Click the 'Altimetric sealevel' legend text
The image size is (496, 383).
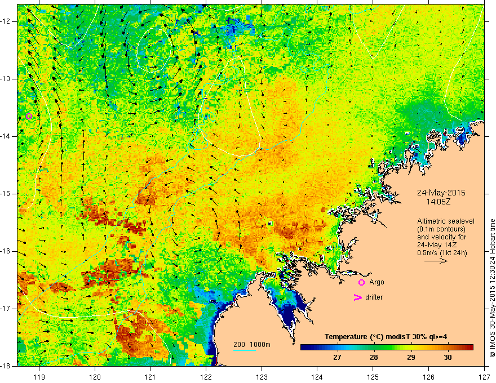[x=446, y=221]
